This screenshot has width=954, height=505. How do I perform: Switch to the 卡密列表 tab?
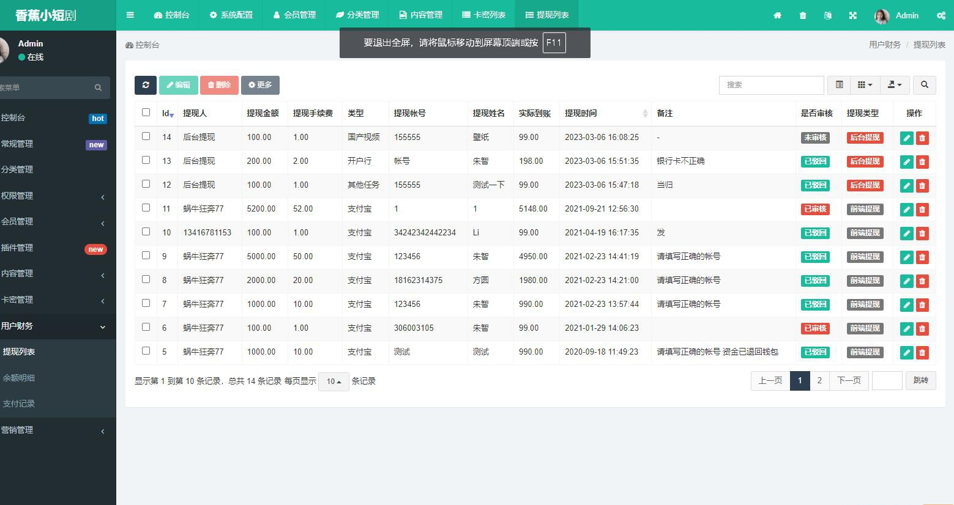[483, 15]
